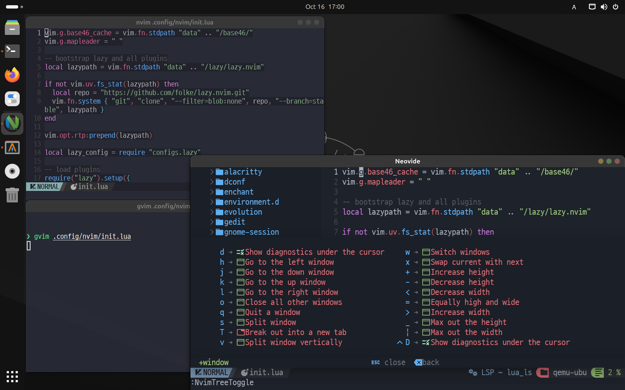
Task: Select the gnome-session folder name
Action: tap(251, 232)
